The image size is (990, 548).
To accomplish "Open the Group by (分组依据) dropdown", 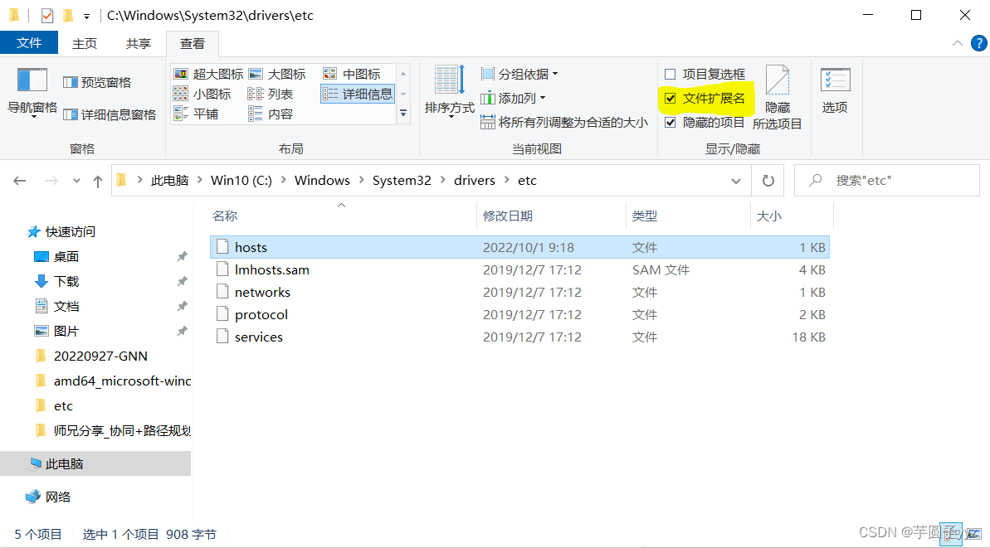I will [519, 75].
